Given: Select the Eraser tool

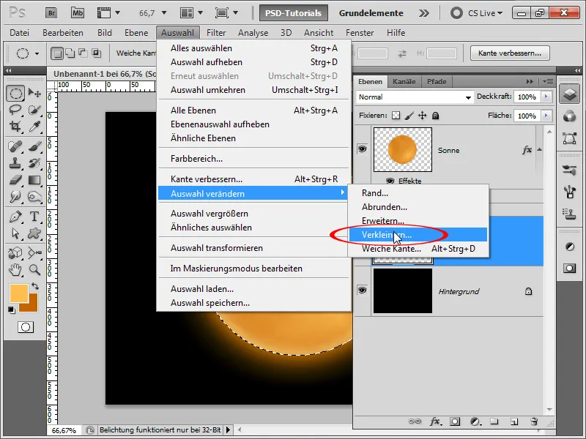Looking at the screenshot, I should (x=15, y=180).
